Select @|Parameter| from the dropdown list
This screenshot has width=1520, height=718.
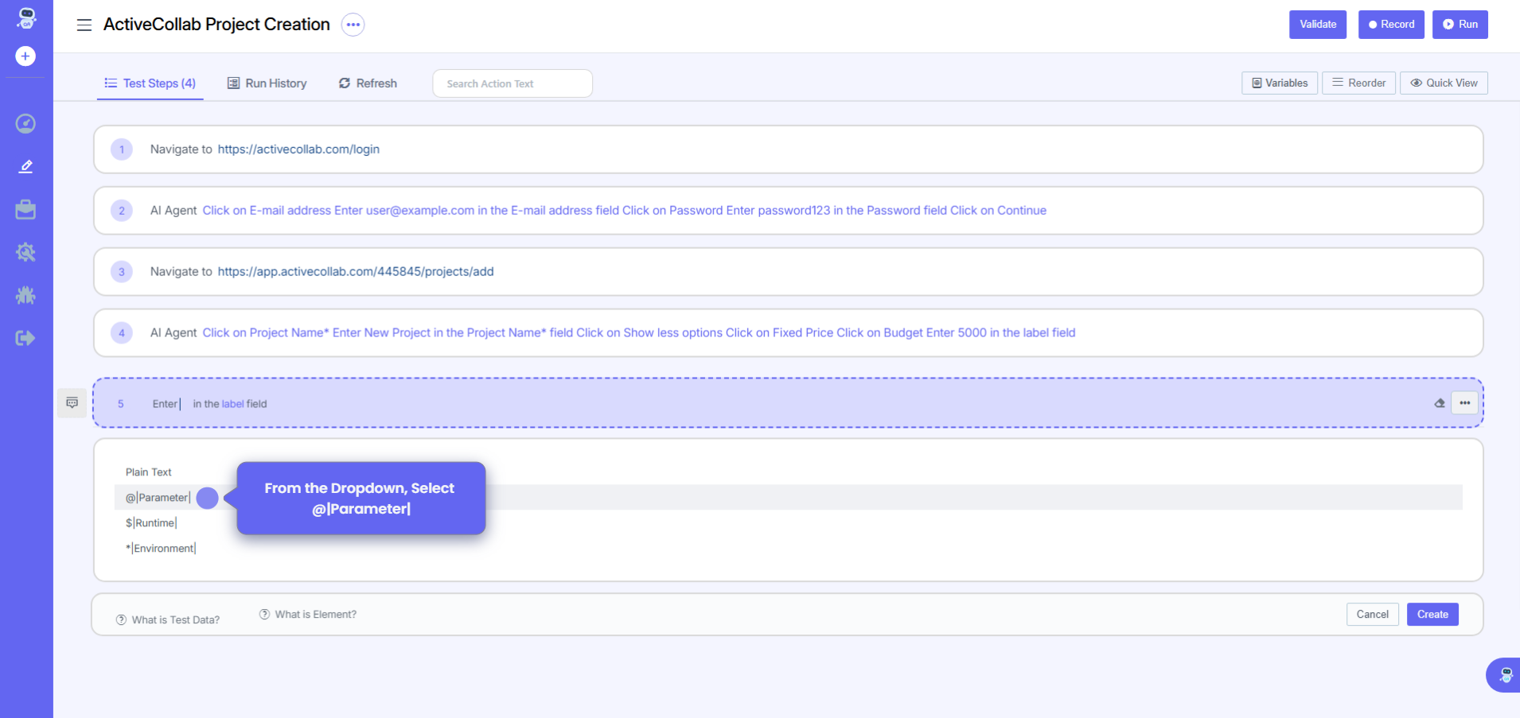click(158, 498)
